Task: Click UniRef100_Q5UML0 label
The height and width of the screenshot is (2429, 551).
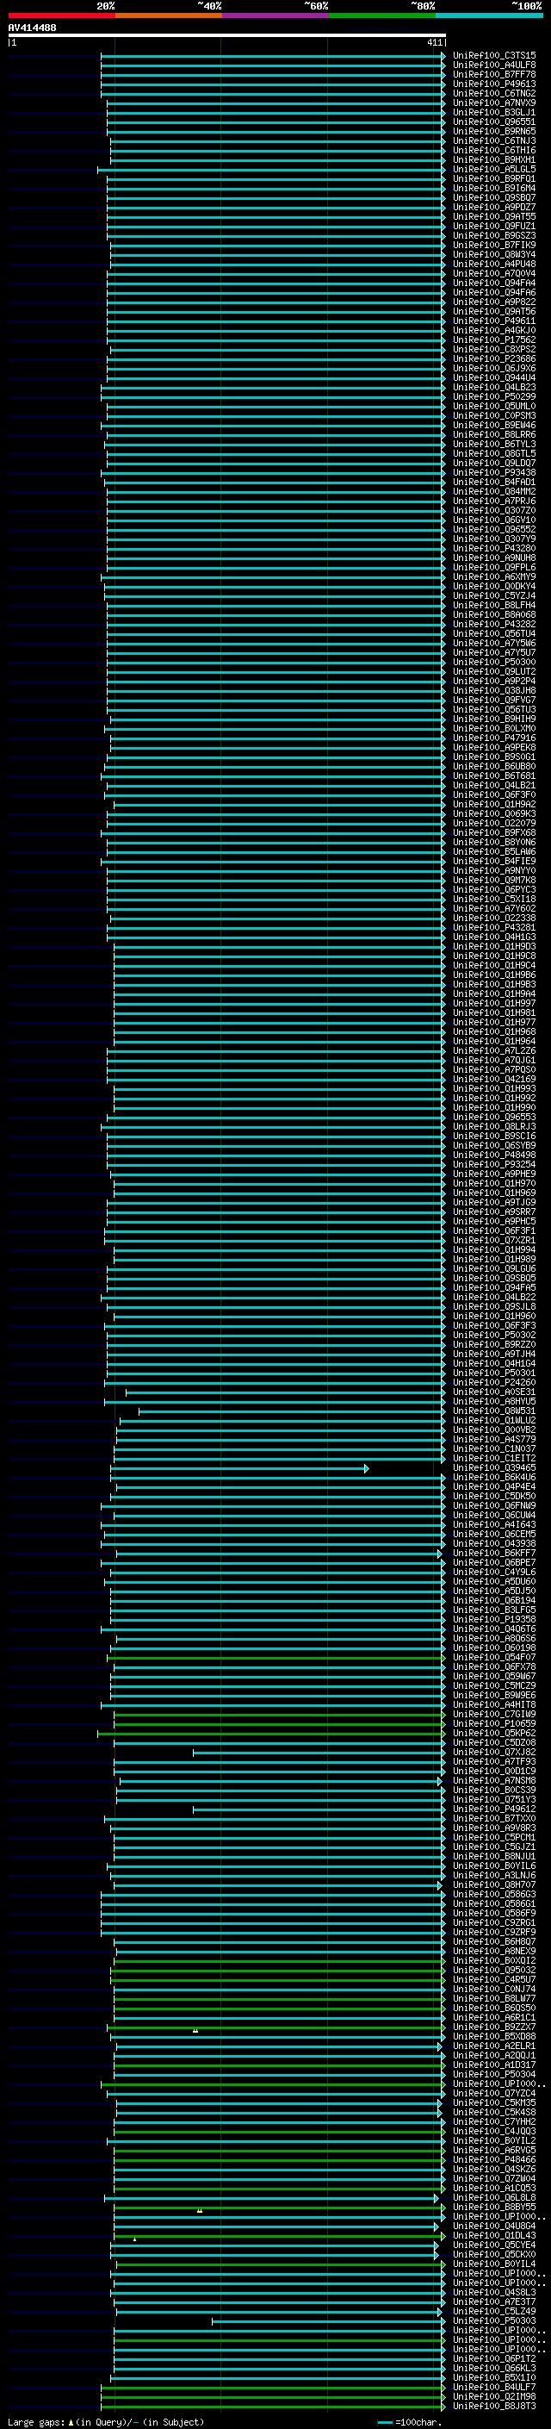Action: (x=494, y=407)
